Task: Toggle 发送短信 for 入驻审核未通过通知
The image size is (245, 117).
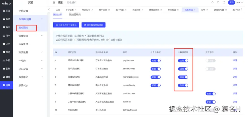Action: pyautogui.click(x=210, y=102)
